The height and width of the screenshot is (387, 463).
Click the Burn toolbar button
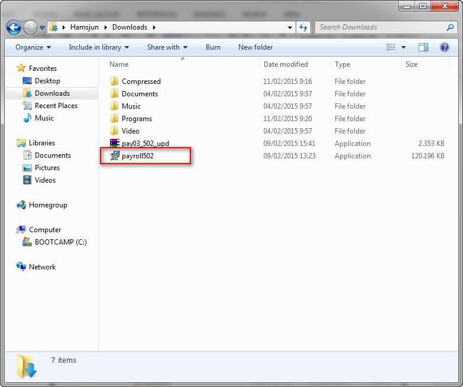(213, 47)
